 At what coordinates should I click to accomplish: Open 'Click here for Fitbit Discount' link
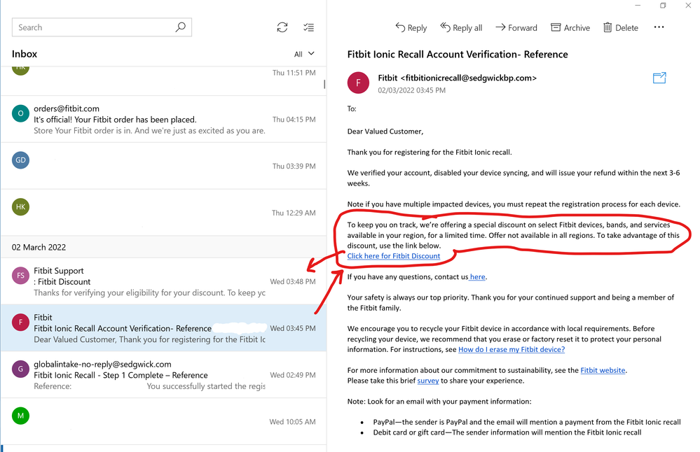coord(394,256)
